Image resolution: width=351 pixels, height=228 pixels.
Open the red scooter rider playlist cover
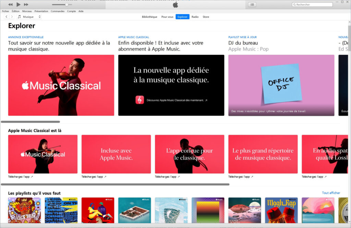[98, 210]
